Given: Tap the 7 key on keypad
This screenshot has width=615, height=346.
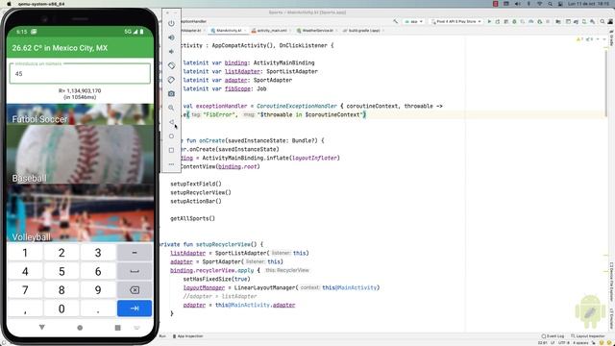Looking at the screenshot, I should (x=25, y=290).
